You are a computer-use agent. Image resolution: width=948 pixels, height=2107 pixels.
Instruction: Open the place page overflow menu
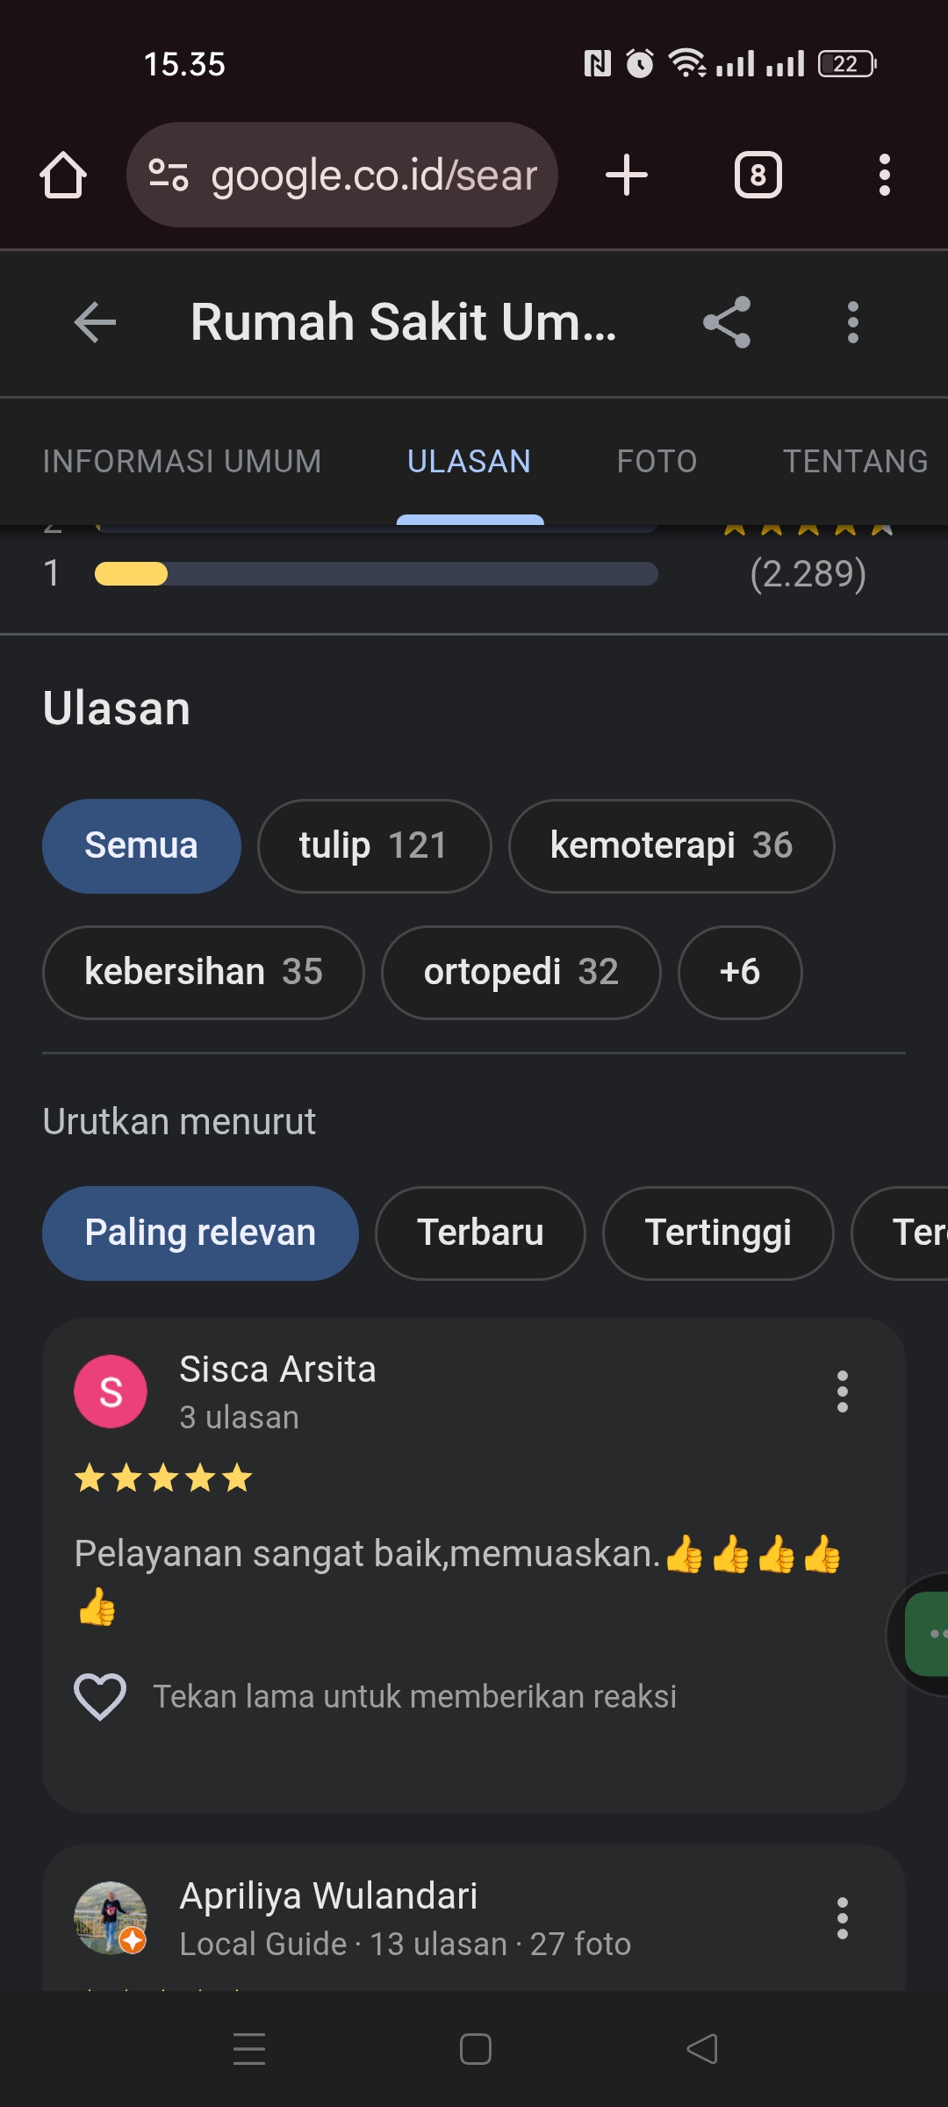852,322
